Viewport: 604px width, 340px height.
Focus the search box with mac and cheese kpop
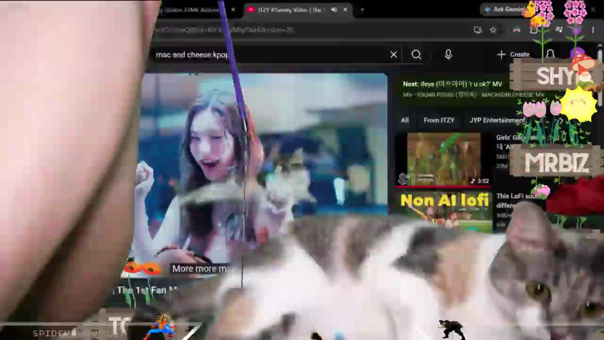pos(271,55)
